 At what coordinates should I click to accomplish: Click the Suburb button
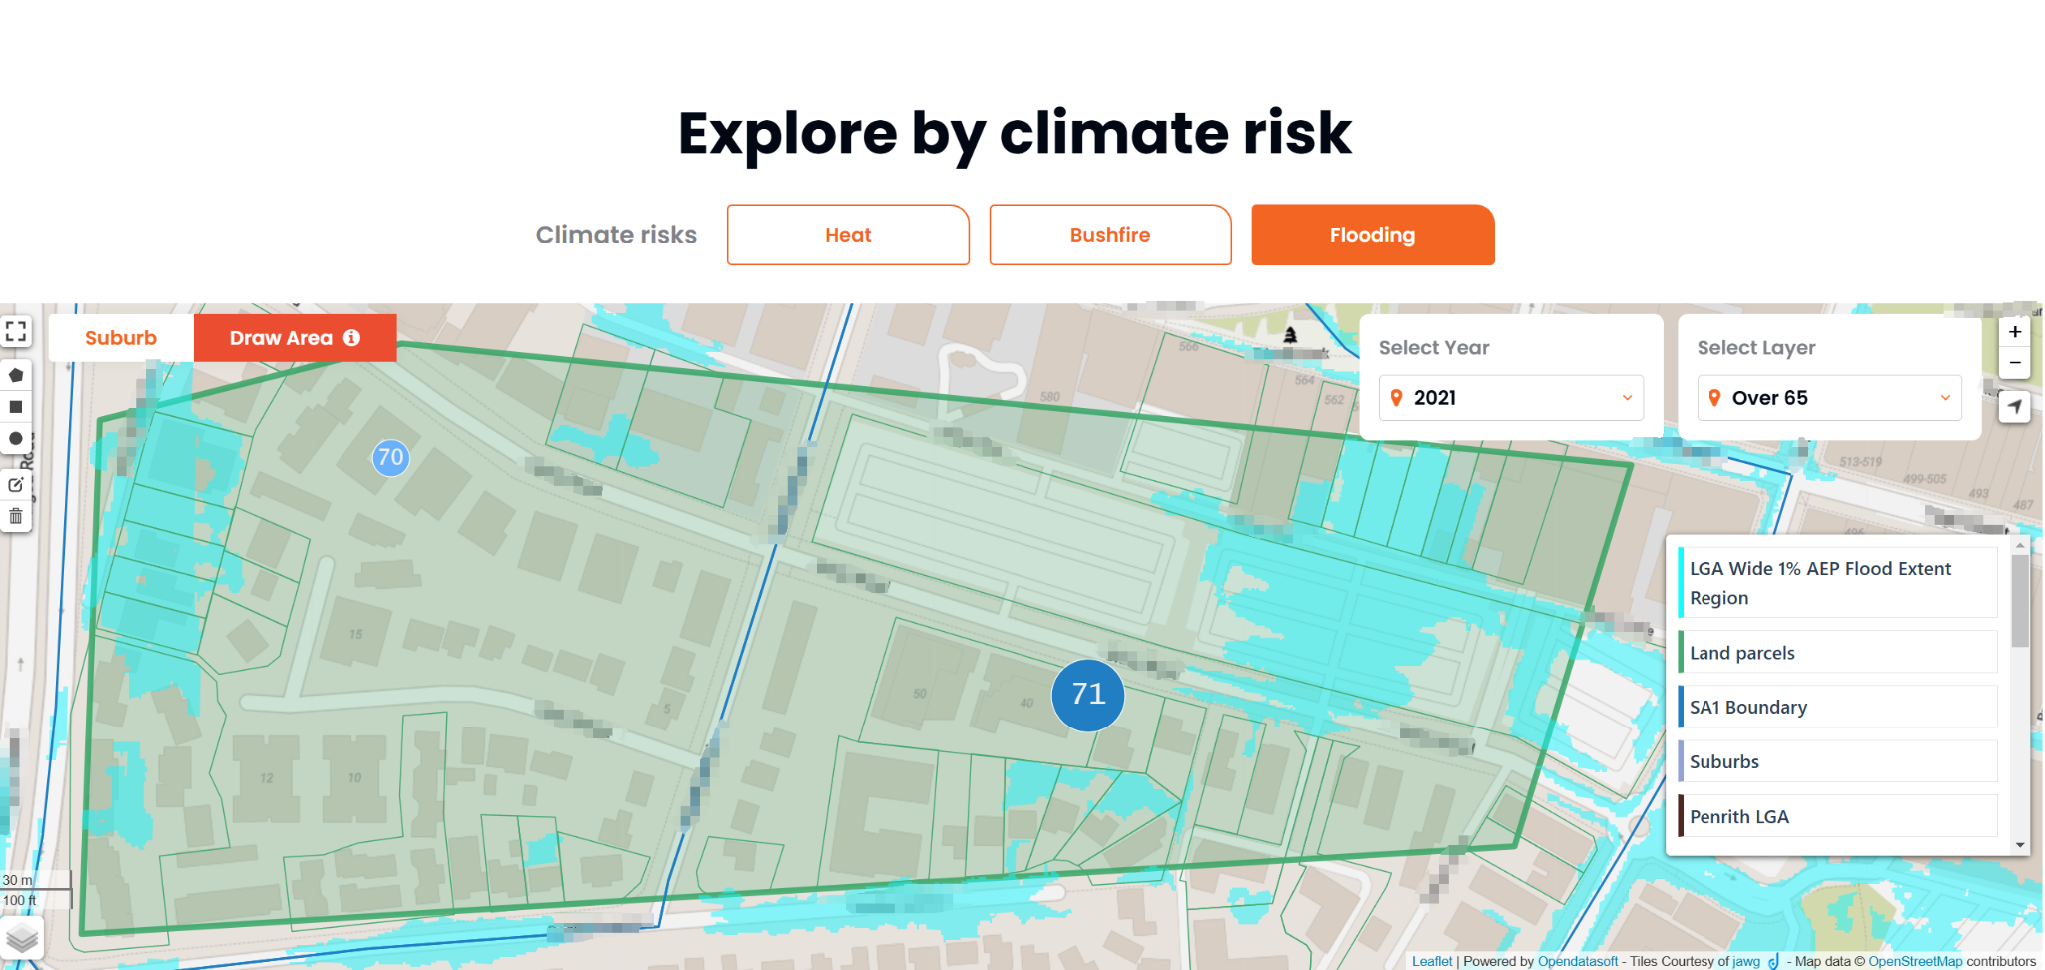click(x=121, y=338)
